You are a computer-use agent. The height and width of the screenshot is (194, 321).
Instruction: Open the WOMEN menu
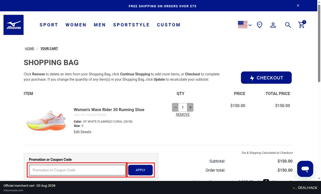coord(76,25)
